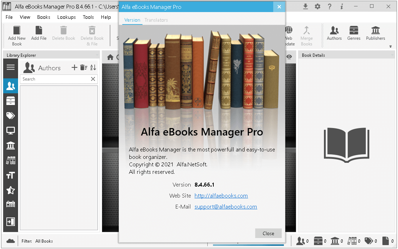Select the monitor icon in sidebar
This screenshot has width=398, height=249.
point(11,131)
